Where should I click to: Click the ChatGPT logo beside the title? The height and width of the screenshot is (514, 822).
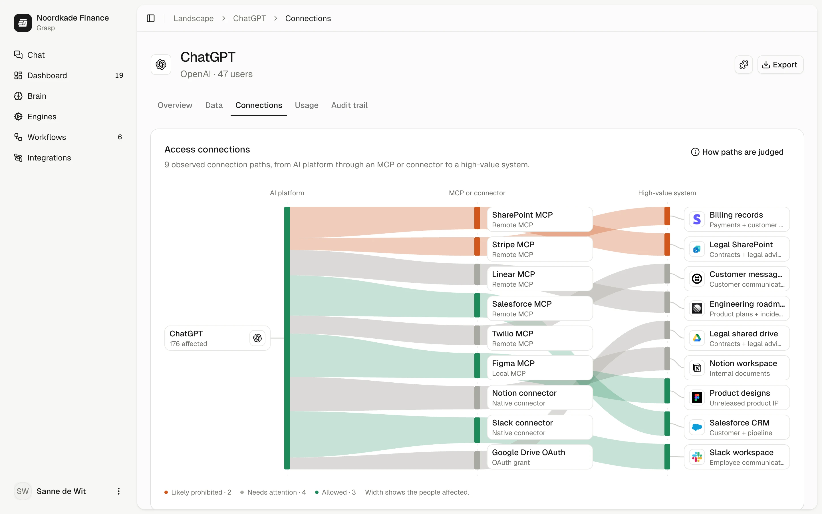161,65
